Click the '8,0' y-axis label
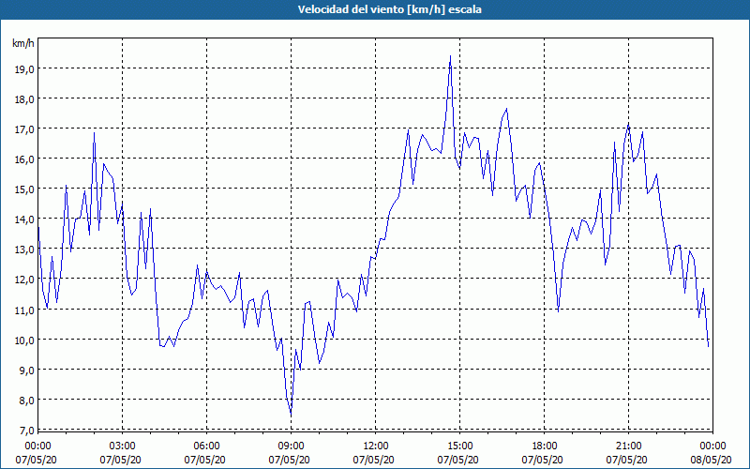Viewport: 750px width, 469px height. point(26,401)
